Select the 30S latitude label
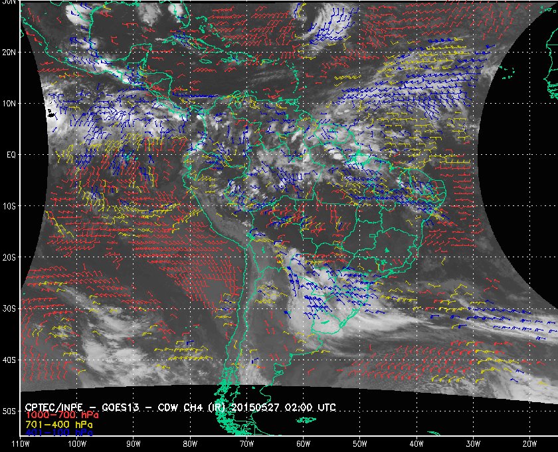 click(9, 308)
